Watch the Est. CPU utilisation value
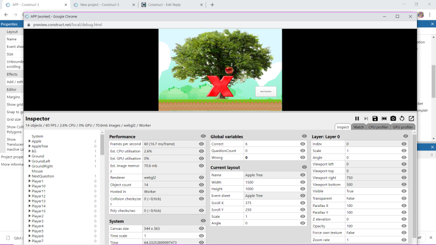436x245 pixels. 201,151
